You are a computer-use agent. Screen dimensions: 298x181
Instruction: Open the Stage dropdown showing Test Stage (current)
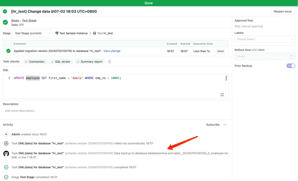(32, 33)
